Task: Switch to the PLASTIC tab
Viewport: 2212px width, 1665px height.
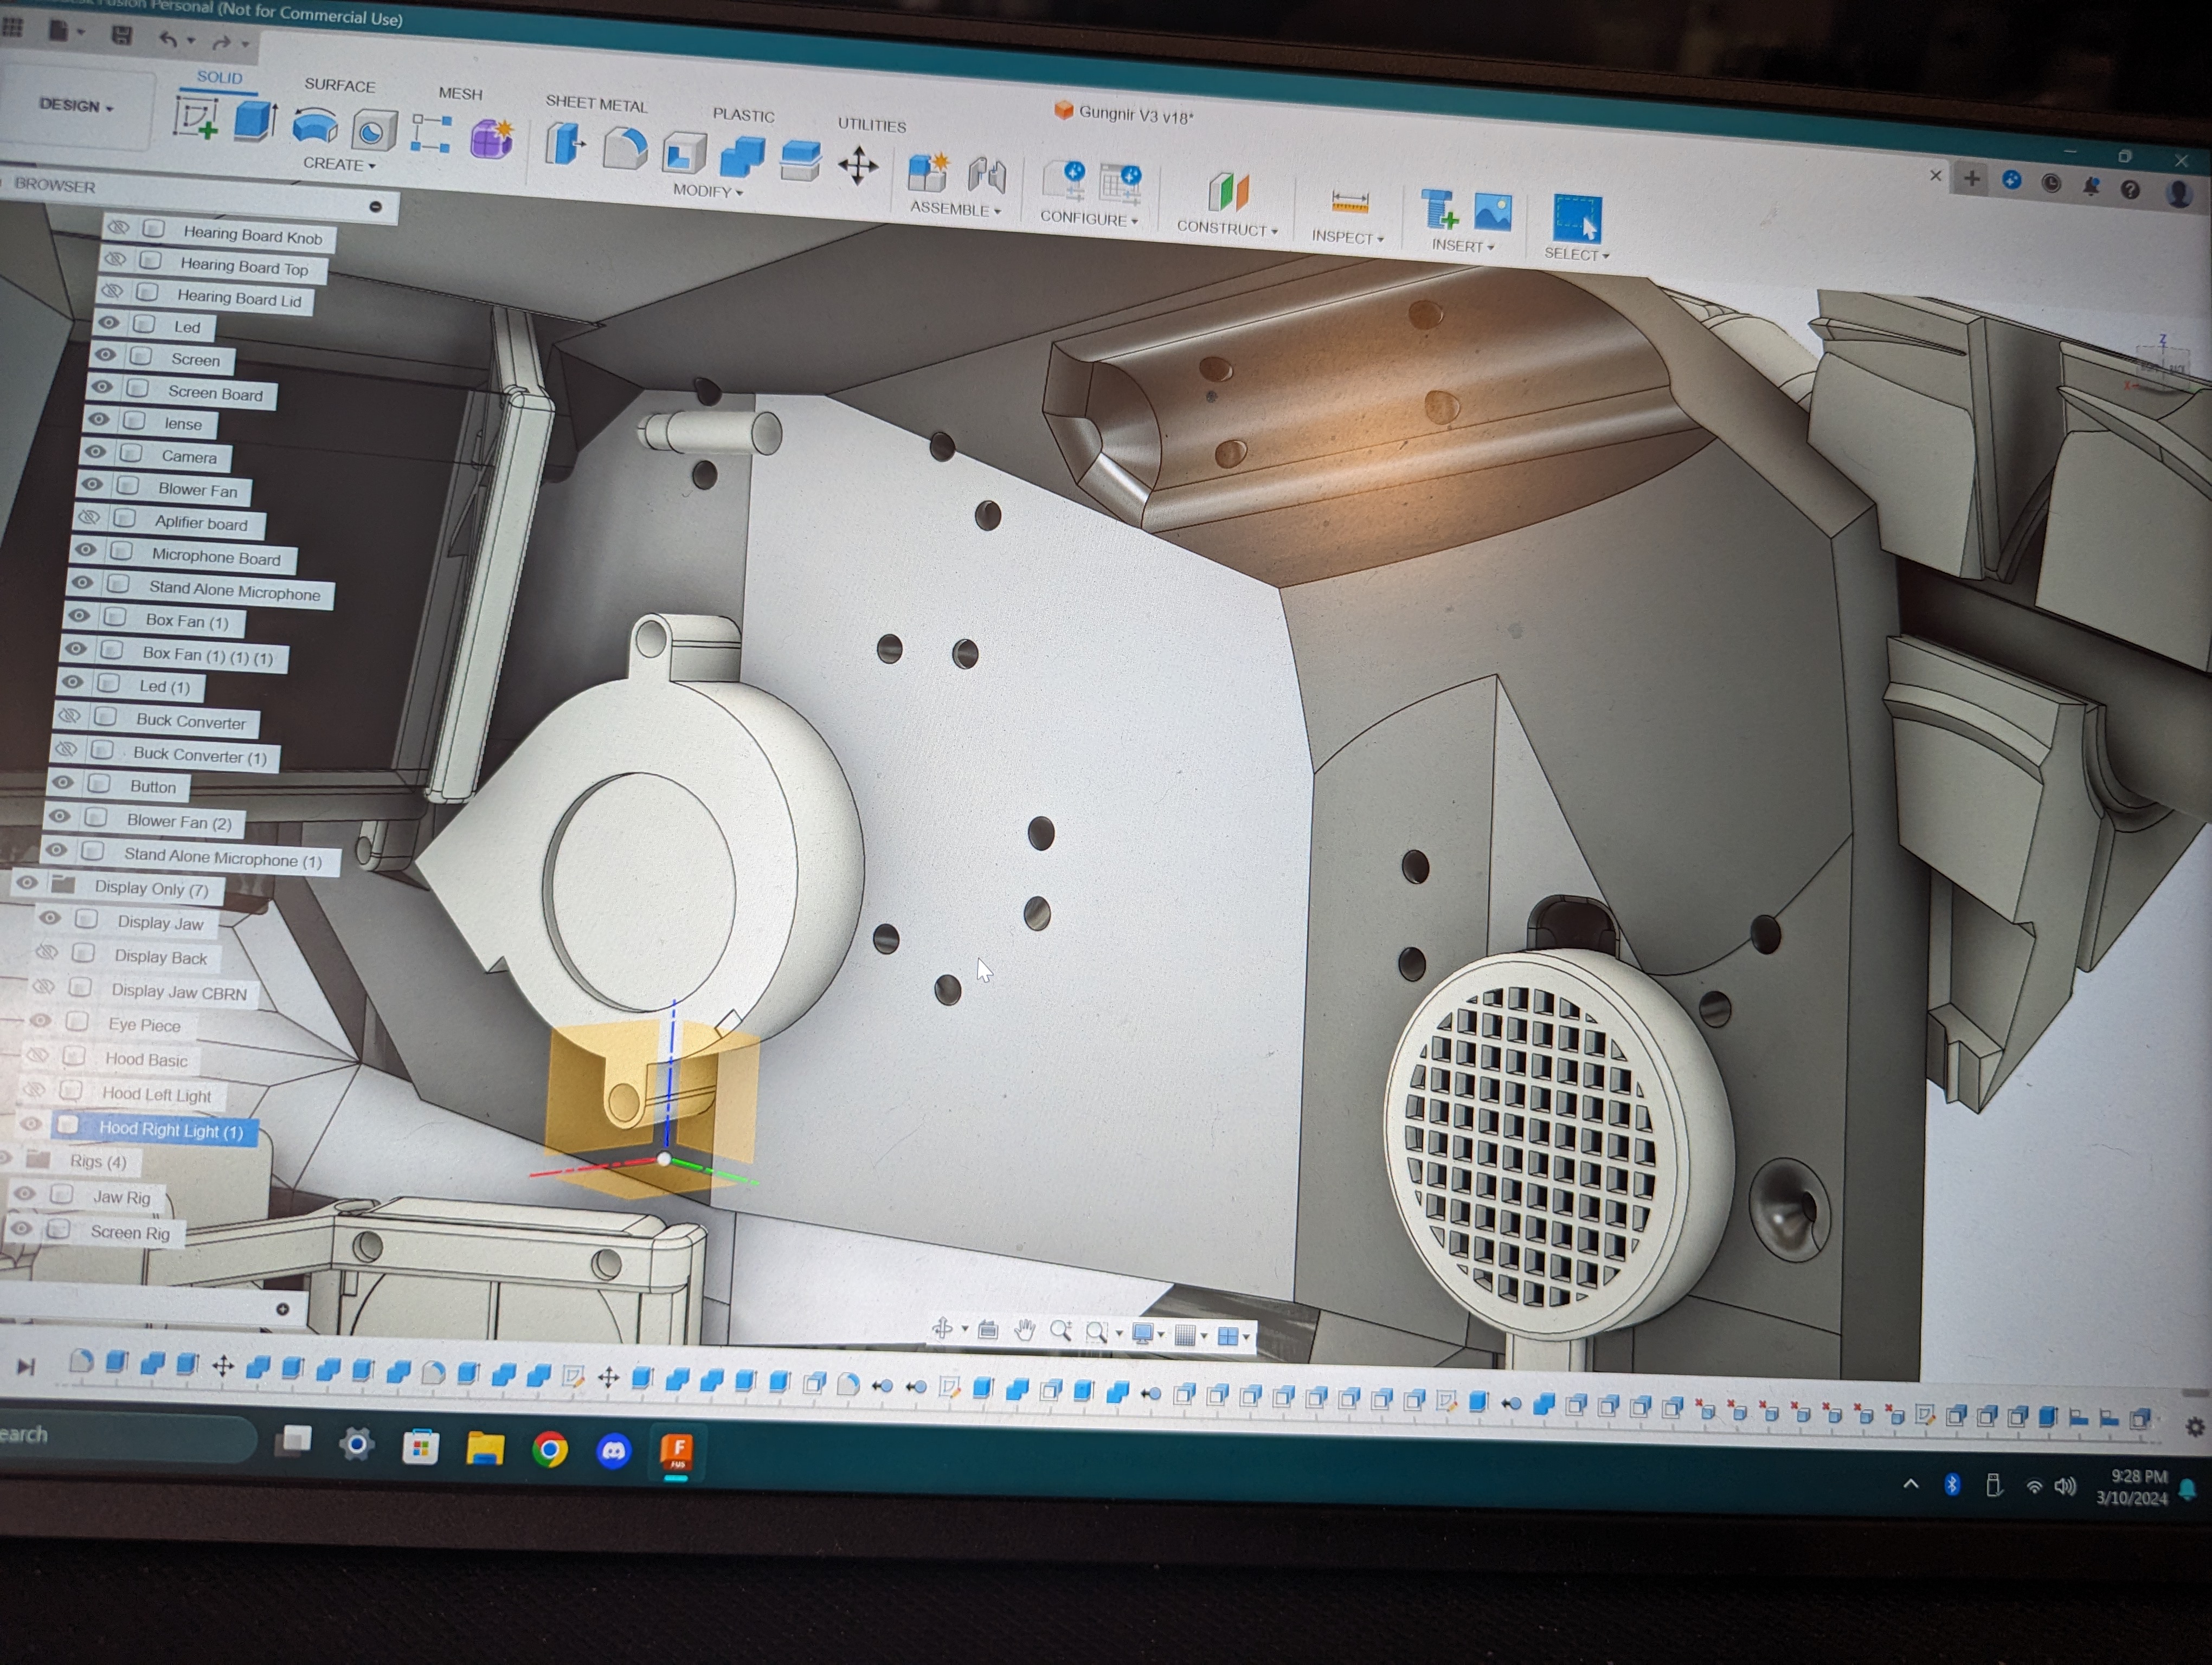Action: [x=743, y=115]
